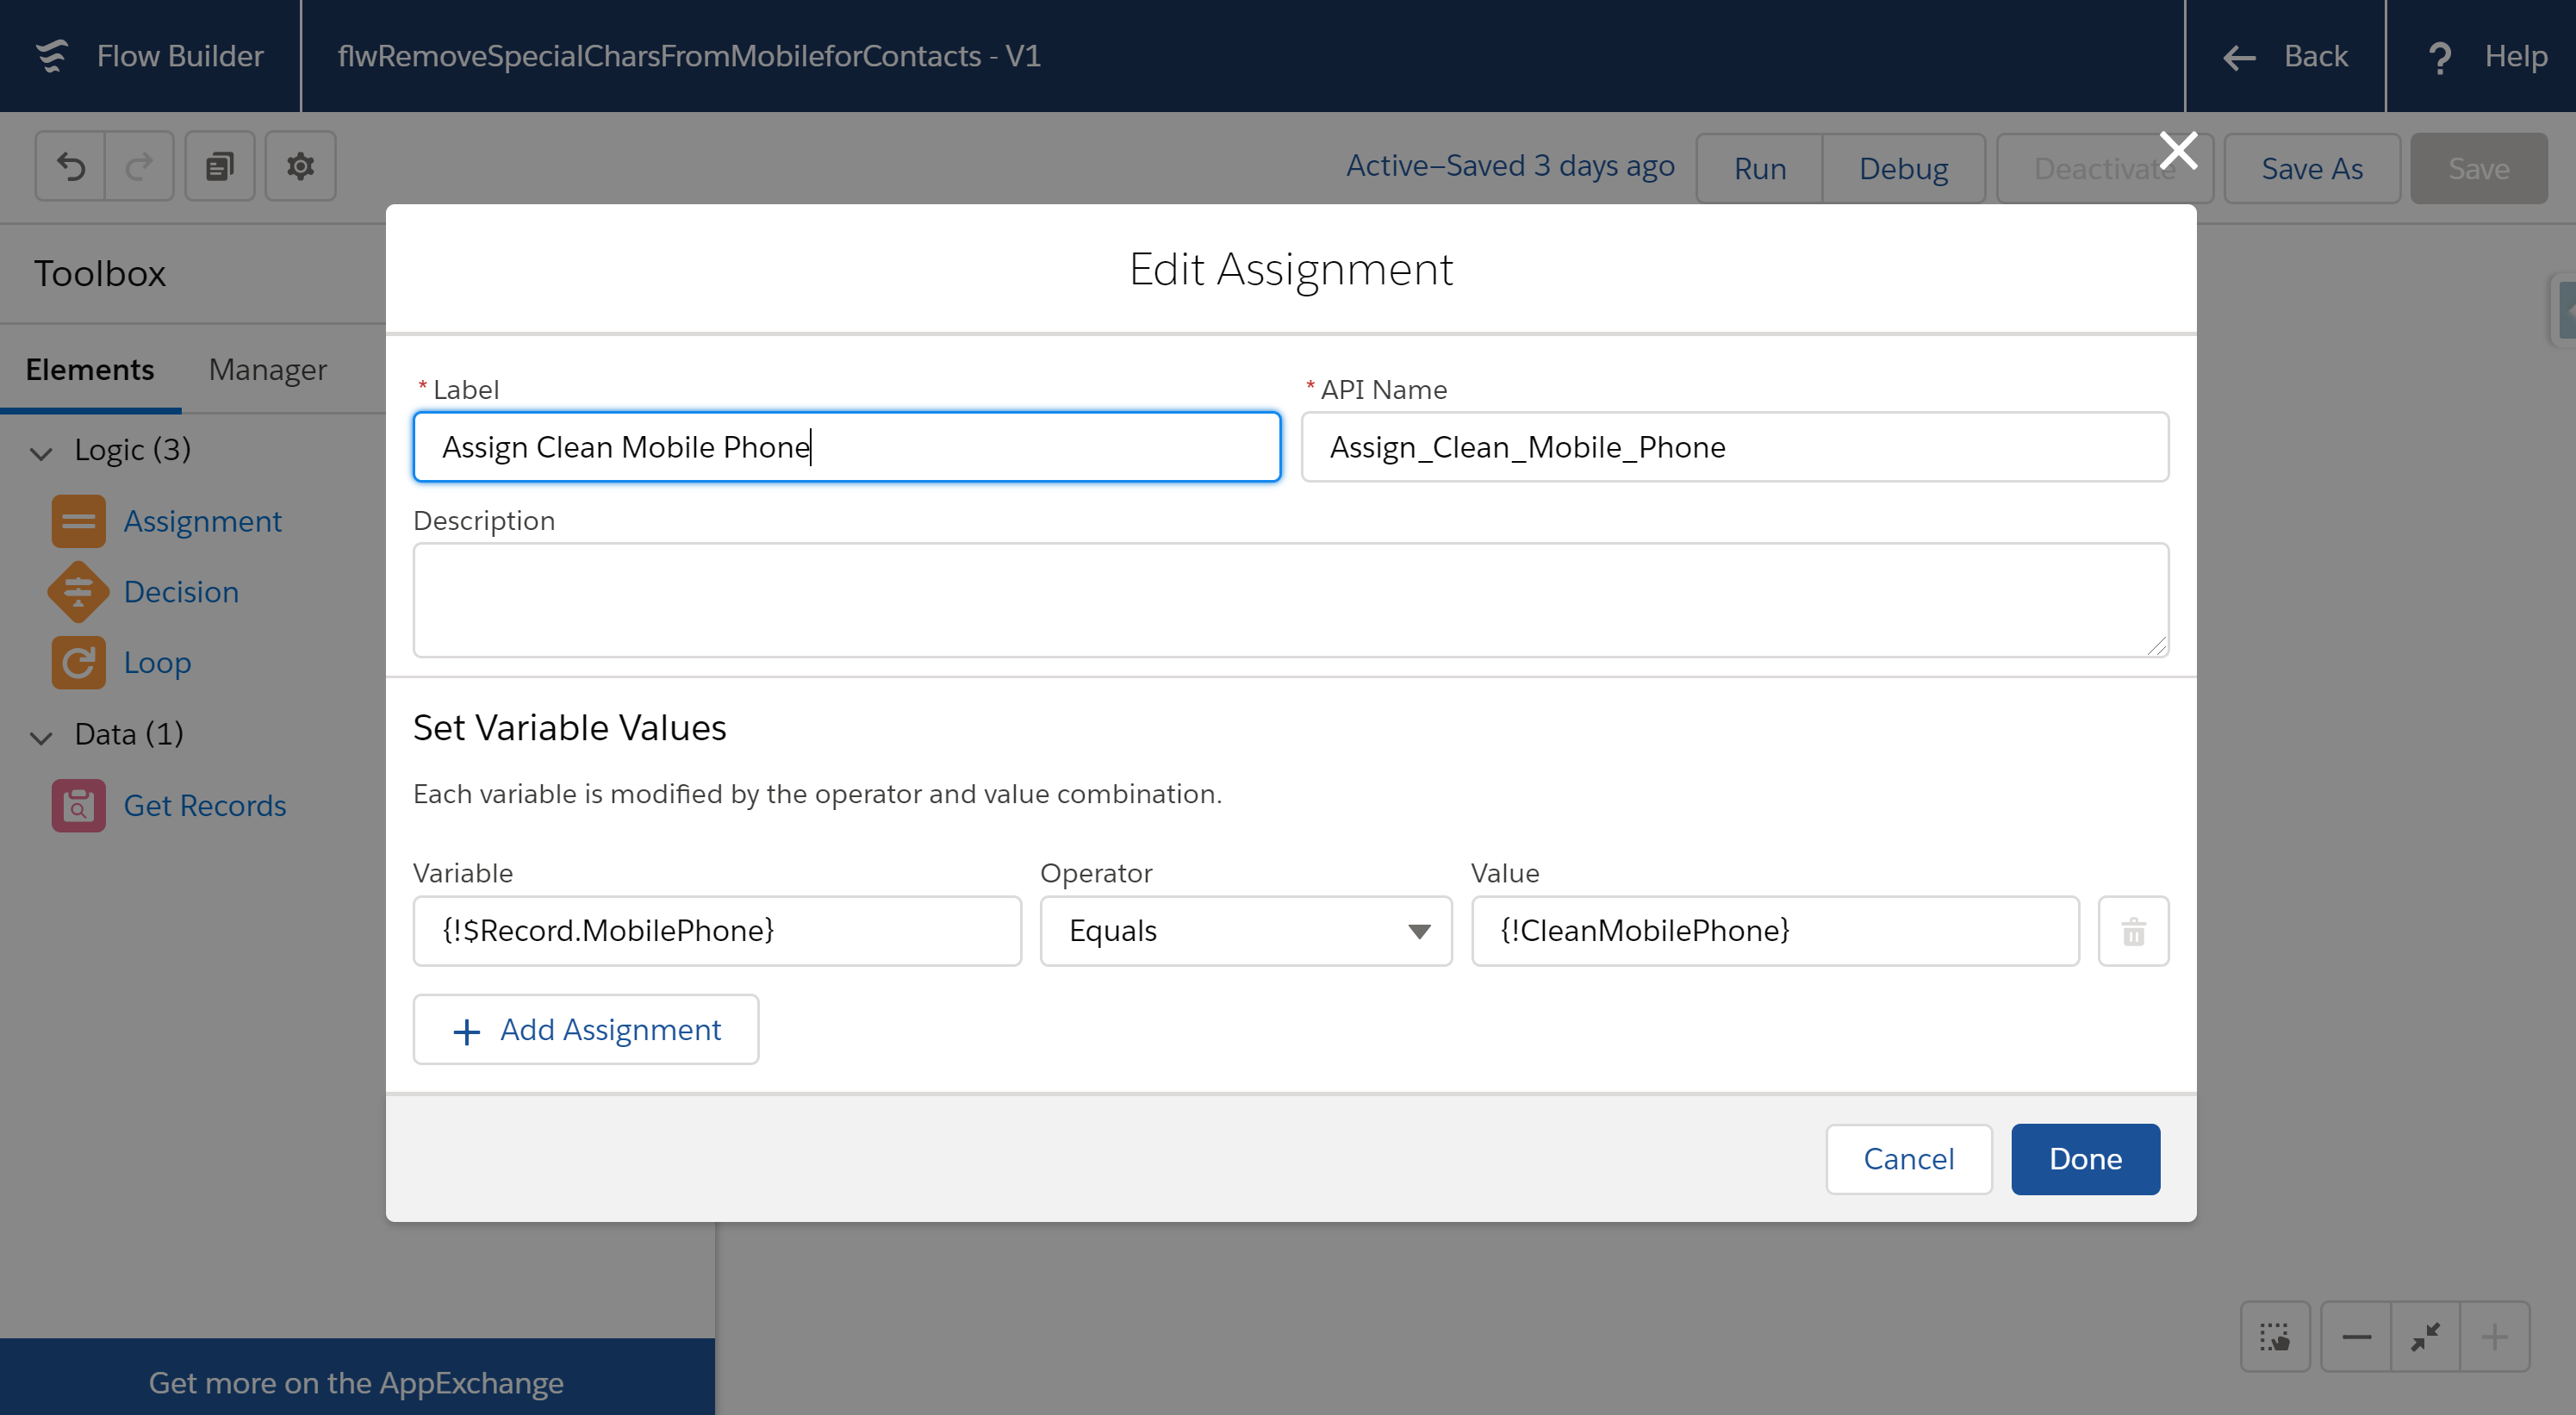The height and width of the screenshot is (1415, 2576).
Task: Delete the assignment row using trash icon
Action: pyautogui.click(x=2134, y=931)
